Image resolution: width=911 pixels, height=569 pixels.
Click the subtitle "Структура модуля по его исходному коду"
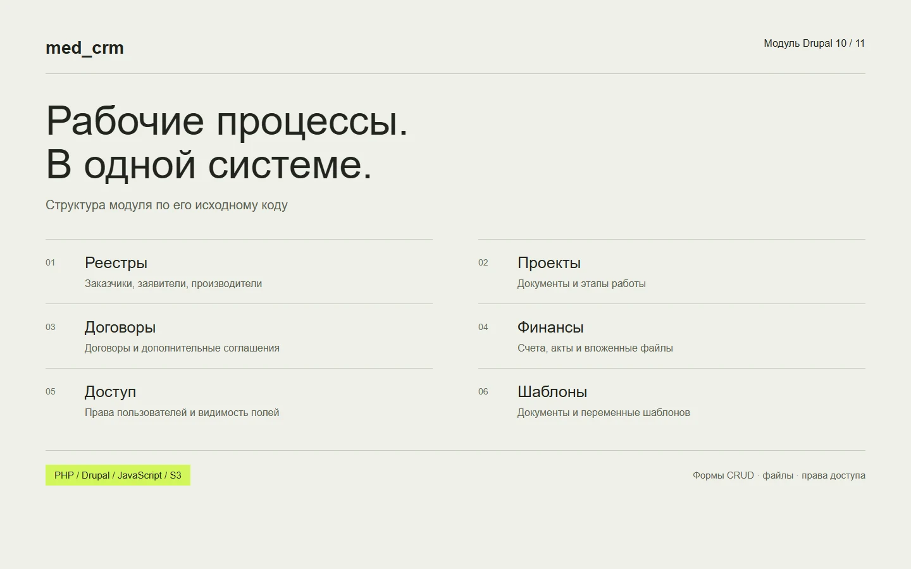(x=166, y=205)
